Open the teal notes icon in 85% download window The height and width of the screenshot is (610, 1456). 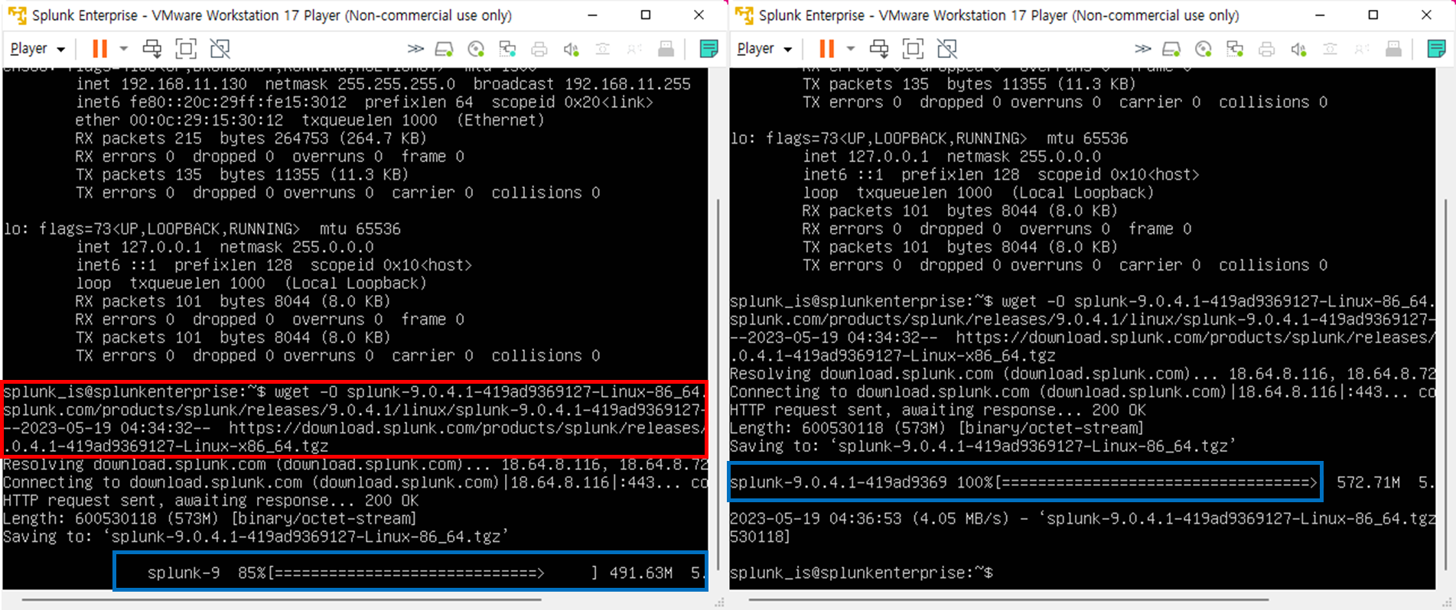click(709, 49)
